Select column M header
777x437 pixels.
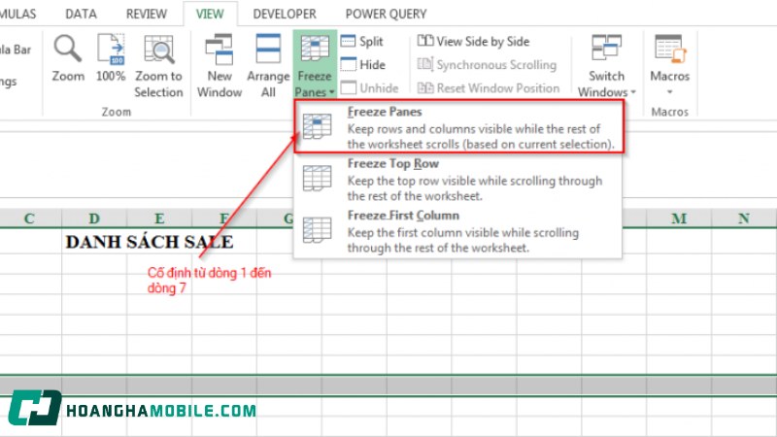pos(679,218)
